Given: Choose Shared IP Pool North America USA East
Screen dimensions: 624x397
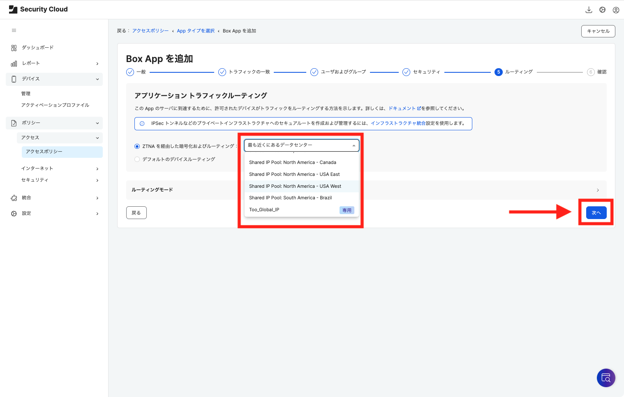Looking at the screenshot, I should [302, 174].
